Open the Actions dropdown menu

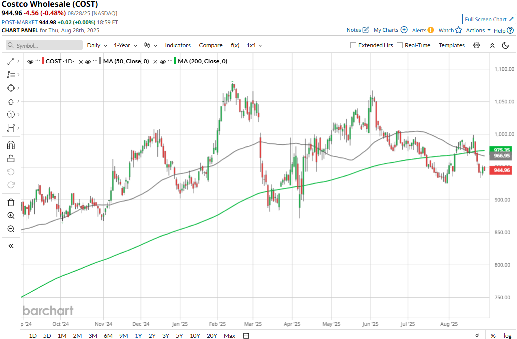coord(478,30)
